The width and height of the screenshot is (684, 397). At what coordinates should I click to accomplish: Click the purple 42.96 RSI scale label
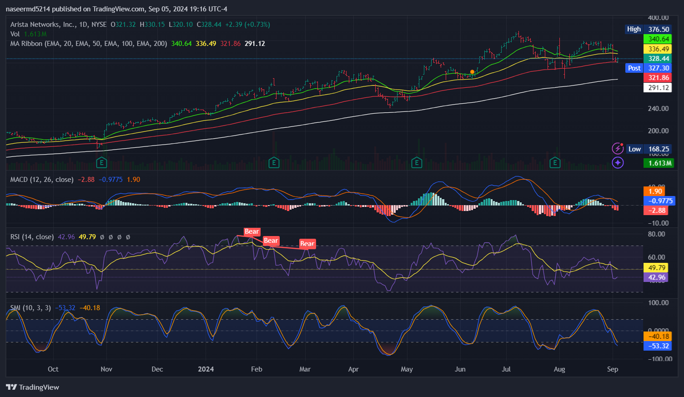656,277
